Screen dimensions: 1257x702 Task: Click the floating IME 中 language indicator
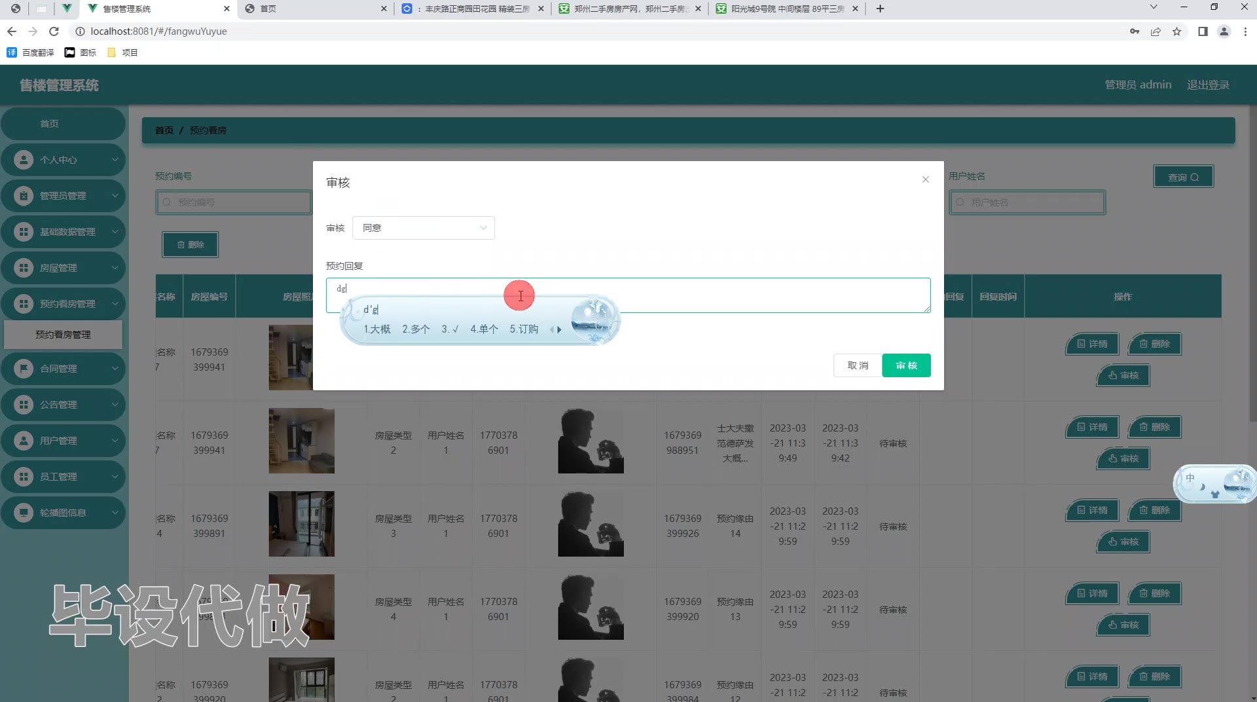click(1190, 478)
